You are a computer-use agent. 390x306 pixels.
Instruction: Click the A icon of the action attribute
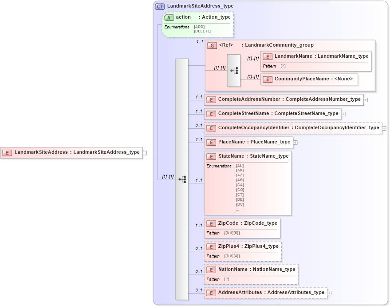169,17
